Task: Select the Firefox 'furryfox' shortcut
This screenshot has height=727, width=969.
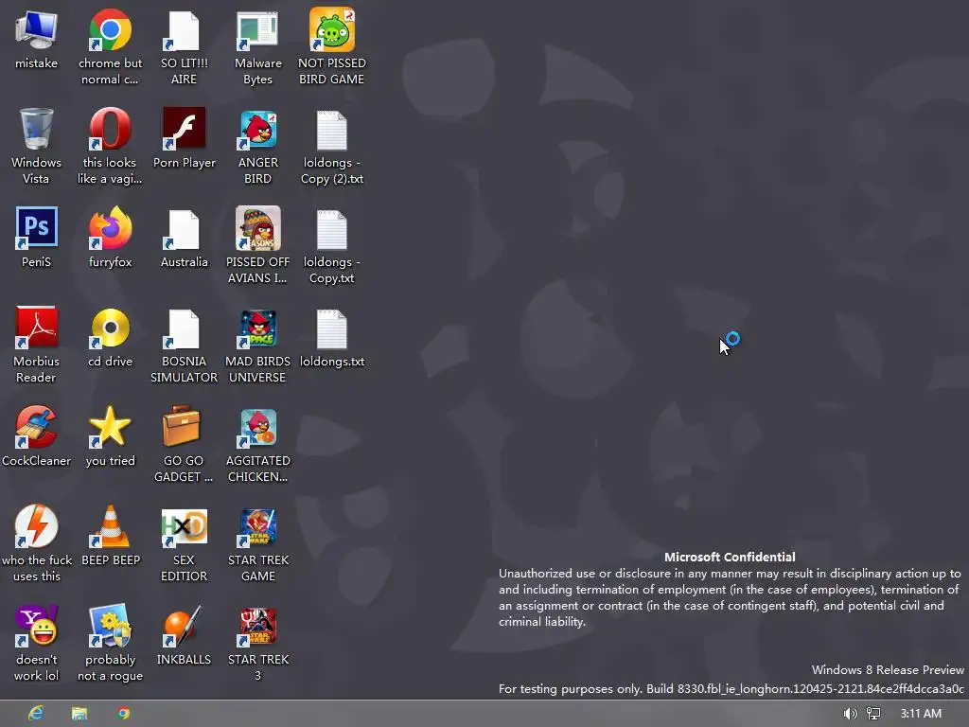Action: [x=110, y=228]
